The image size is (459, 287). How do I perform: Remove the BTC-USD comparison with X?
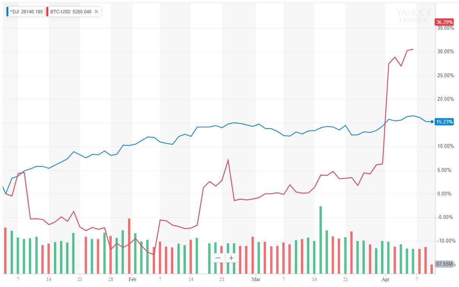pyautogui.click(x=96, y=11)
